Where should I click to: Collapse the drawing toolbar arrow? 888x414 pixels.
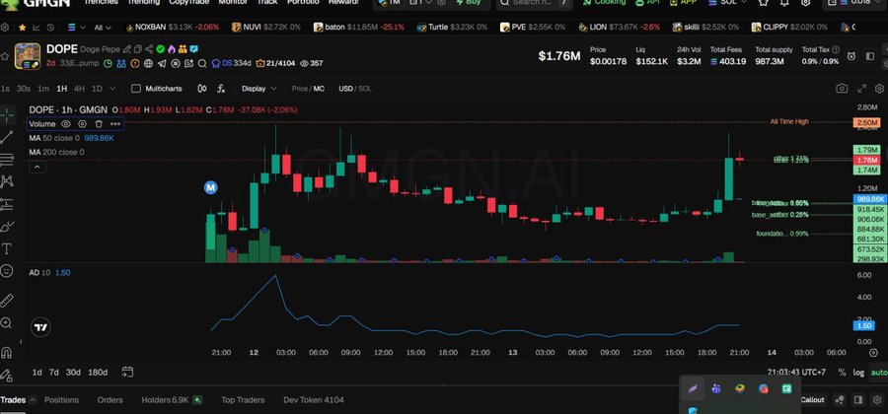tap(21, 342)
